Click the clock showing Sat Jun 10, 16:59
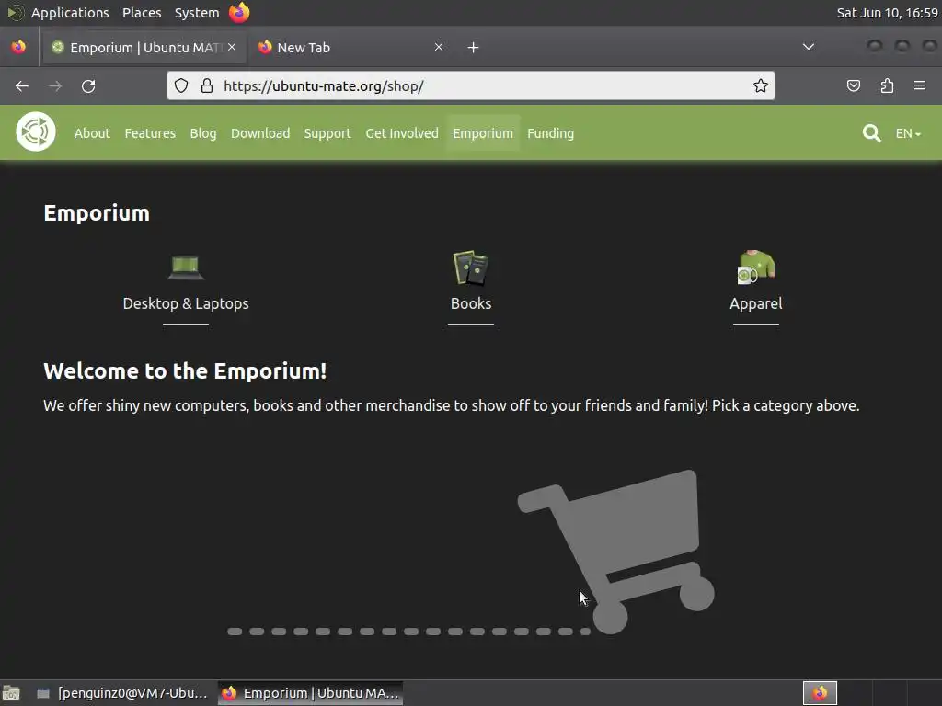 point(887,13)
